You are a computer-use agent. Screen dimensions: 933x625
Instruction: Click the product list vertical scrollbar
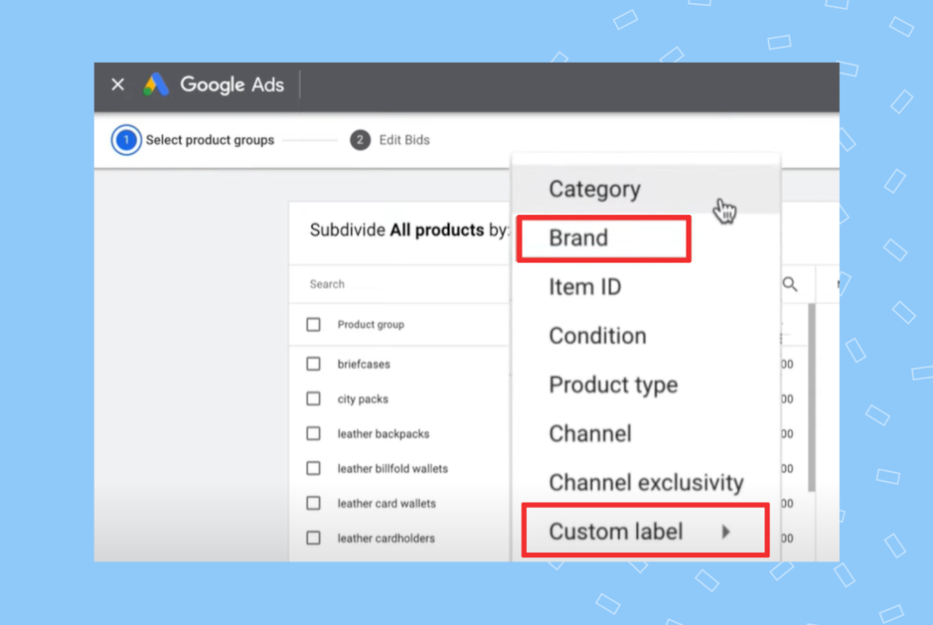point(811,398)
